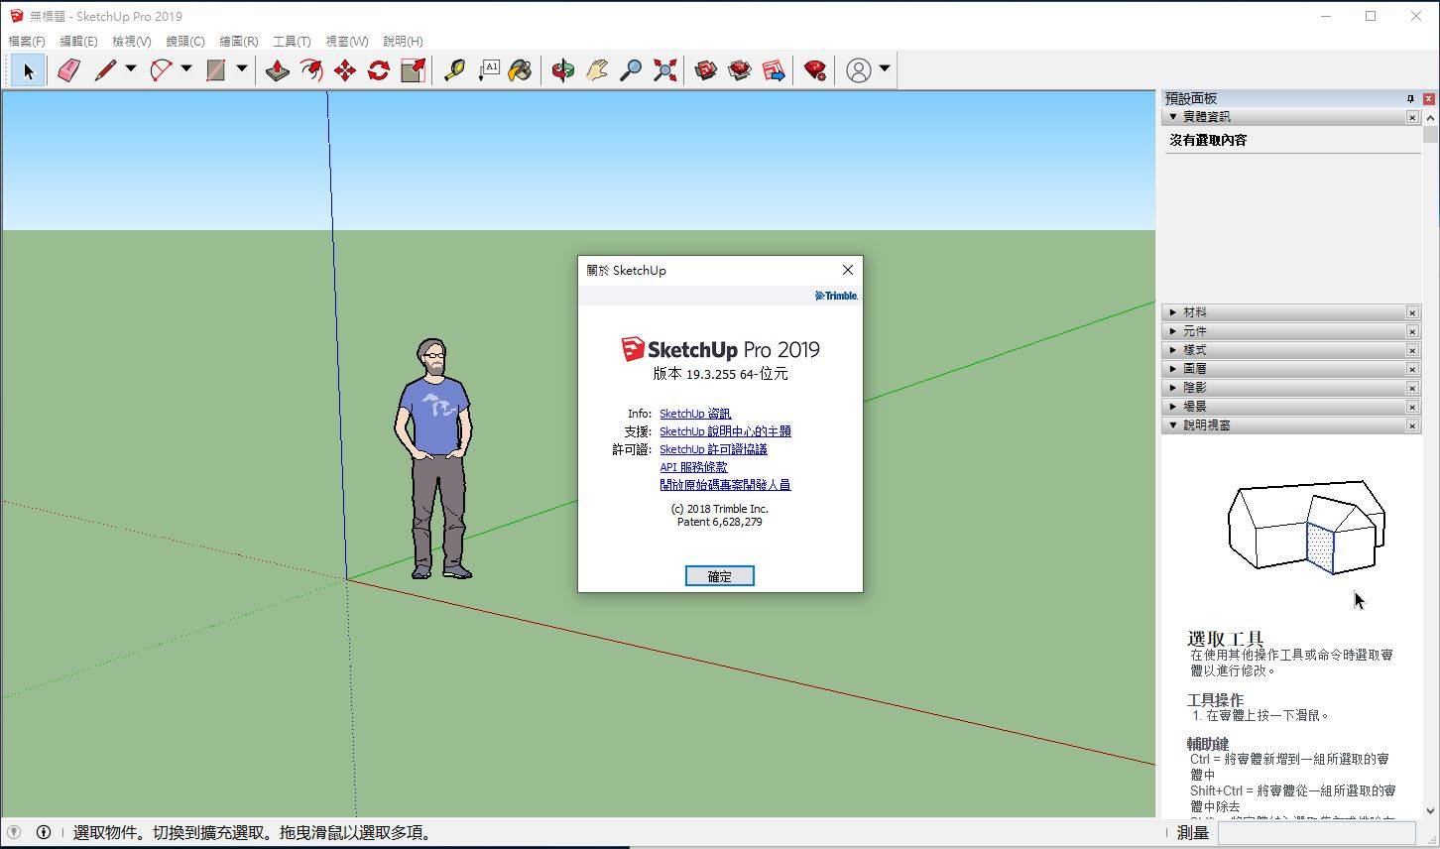1440x849 pixels.
Task: Open the Extension Warehouse icon
Action: 740,70
